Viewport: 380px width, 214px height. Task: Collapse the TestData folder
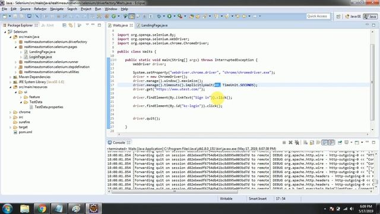click(21, 102)
